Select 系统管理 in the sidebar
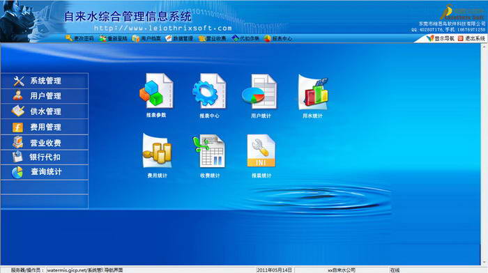This screenshot has height=273, width=488. 45,81
